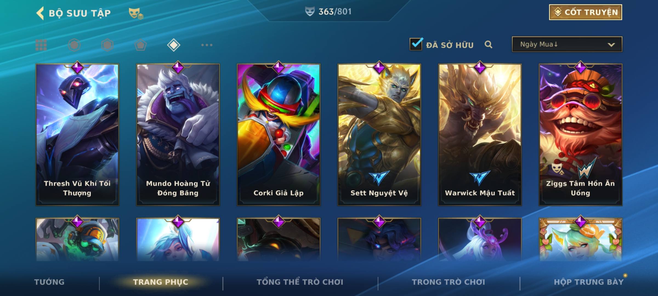Select the circular rarity filter icon
Viewport: 658px width, 296px height.
(x=74, y=45)
